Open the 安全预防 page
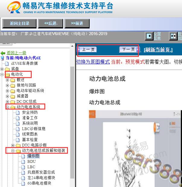Image resolution: width=182 pixels, height=187 pixels. coord(30,112)
